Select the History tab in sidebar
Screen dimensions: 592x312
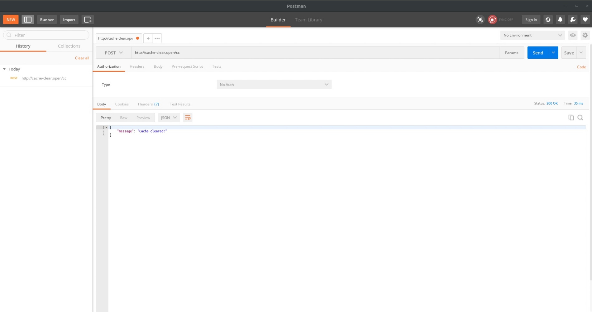click(x=23, y=46)
